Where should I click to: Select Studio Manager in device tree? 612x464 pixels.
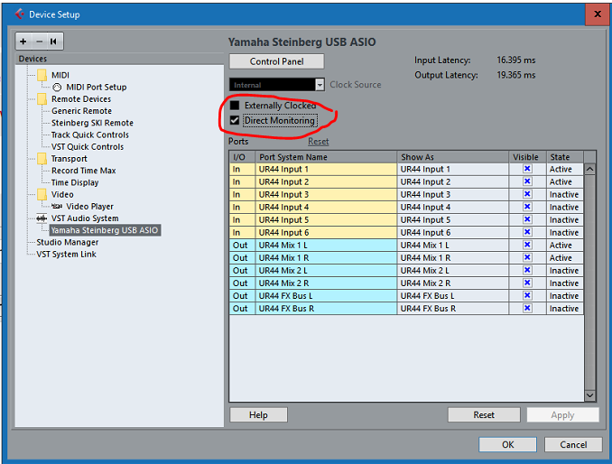pyautogui.click(x=68, y=242)
